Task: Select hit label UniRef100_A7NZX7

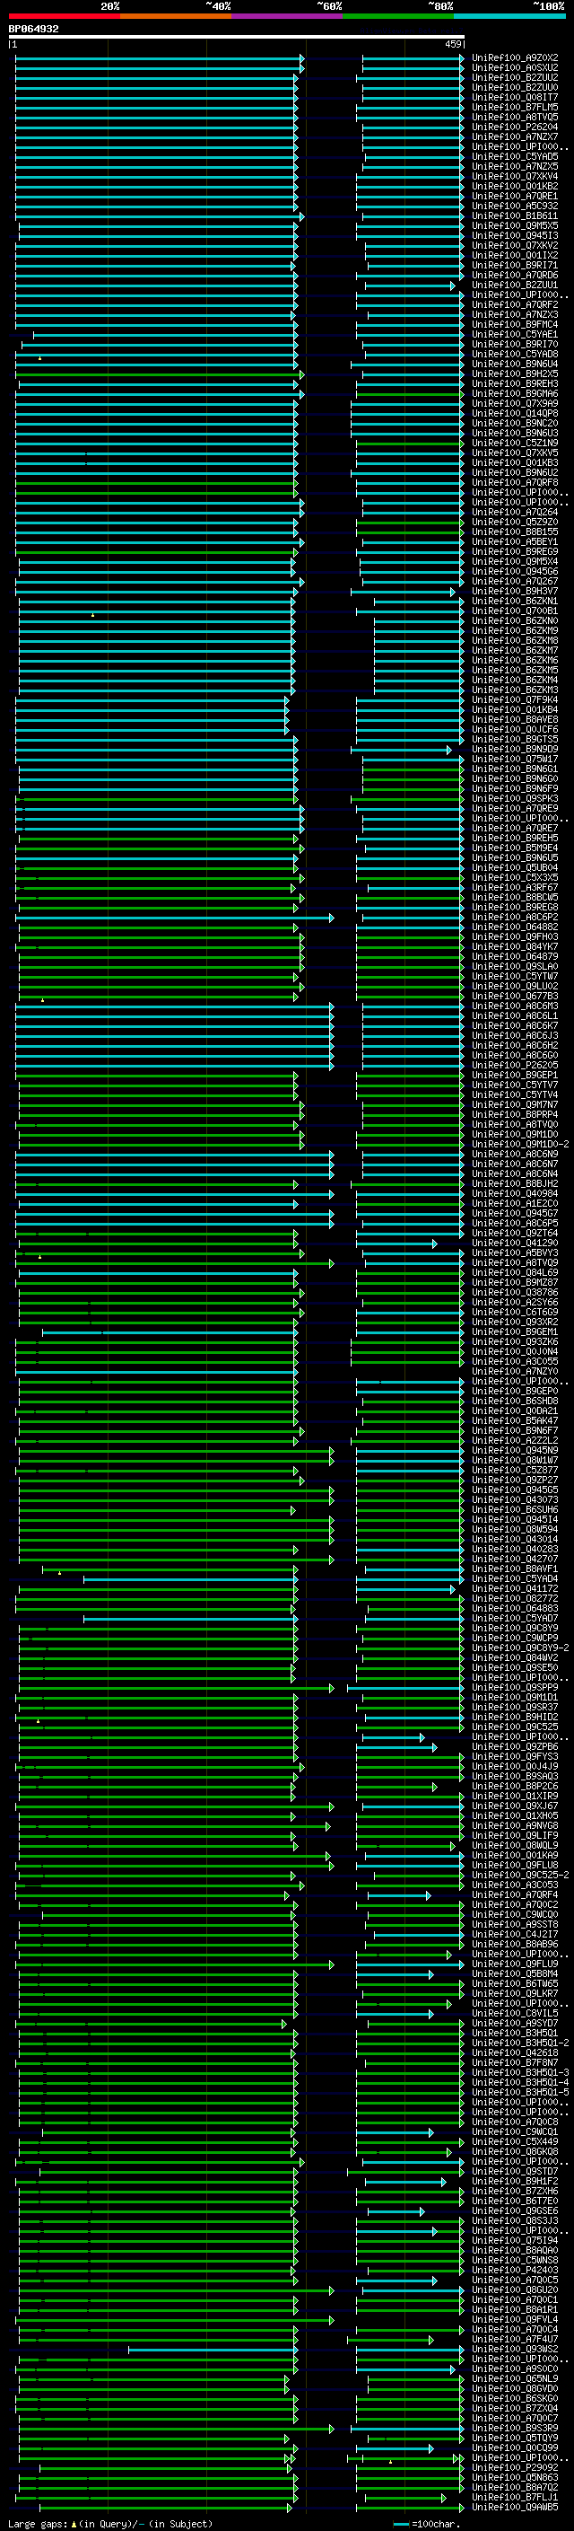Action: click(x=515, y=136)
